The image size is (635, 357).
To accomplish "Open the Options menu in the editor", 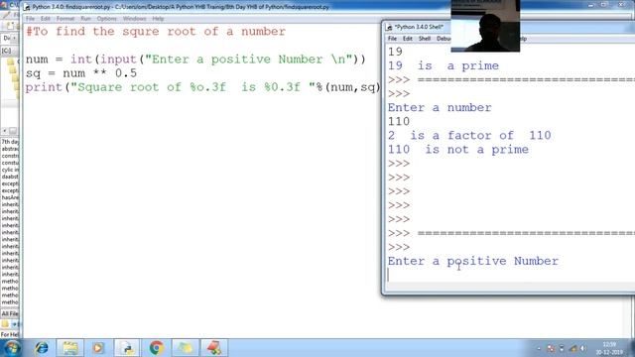I will point(106,19).
